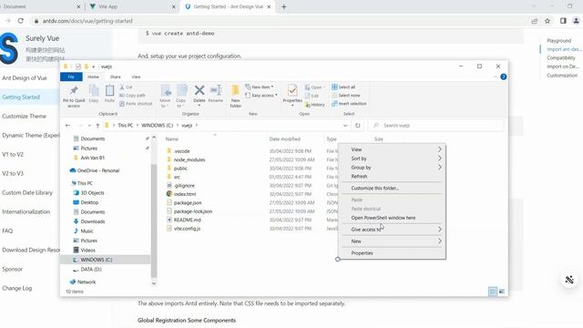The height and width of the screenshot is (328, 583).
Task: Open New item dropdown in ribbon
Action: click(x=260, y=87)
